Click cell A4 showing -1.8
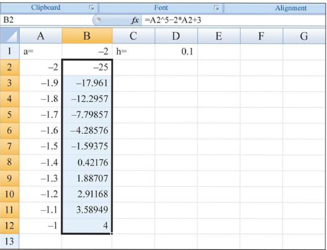Image resolution: width=327 pixels, height=250 pixels. tap(41, 99)
